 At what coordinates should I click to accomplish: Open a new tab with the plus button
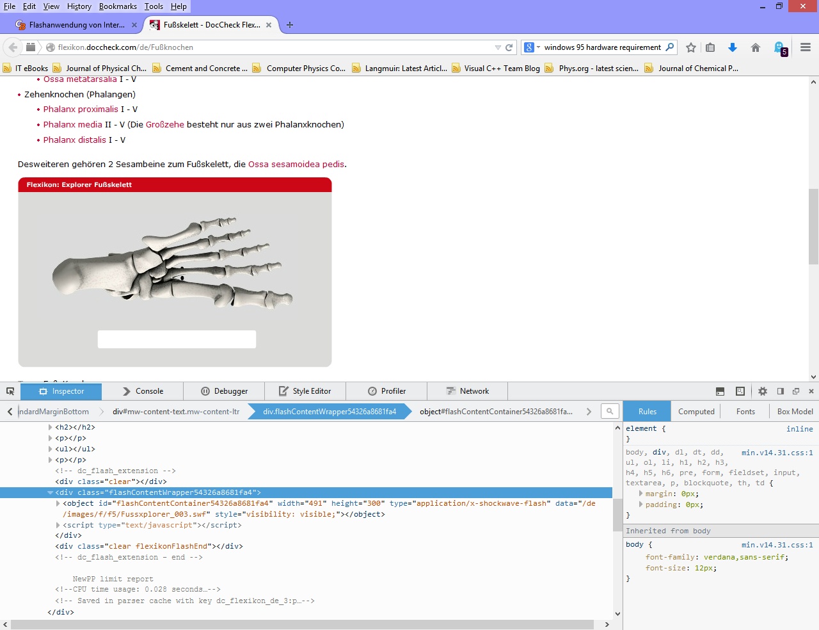pyautogui.click(x=290, y=25)
